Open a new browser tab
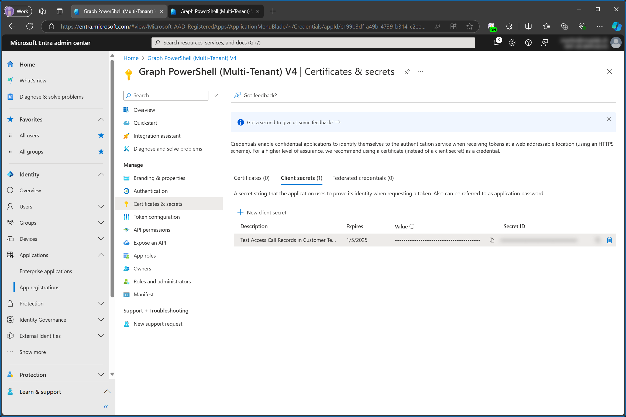The width and height of the screenshot is (626, 417). [x=273, y=11]
